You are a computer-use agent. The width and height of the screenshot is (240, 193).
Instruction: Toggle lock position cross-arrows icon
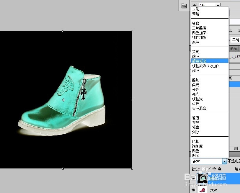tap(214, 169)
